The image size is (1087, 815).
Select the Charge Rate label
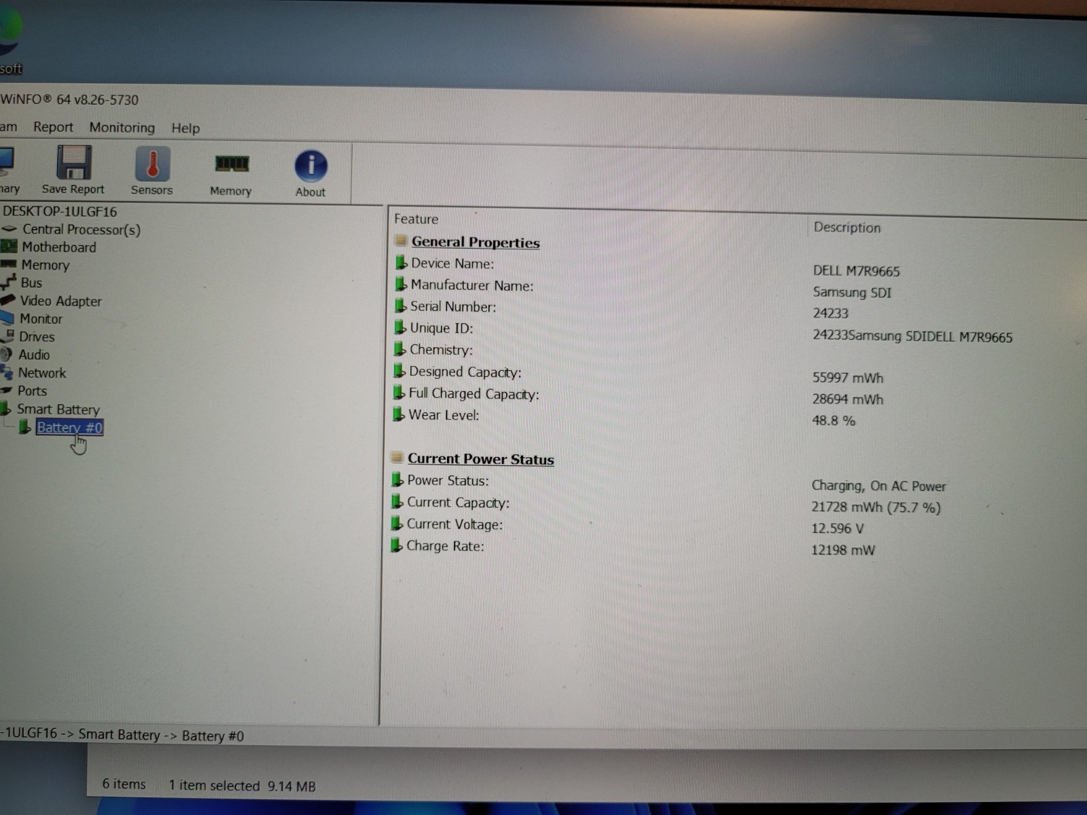click(445, 546)
